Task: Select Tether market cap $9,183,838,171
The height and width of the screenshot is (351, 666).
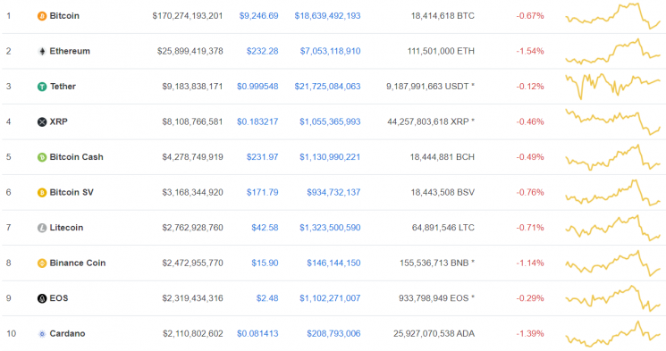Action: click(x=192, y=86)
